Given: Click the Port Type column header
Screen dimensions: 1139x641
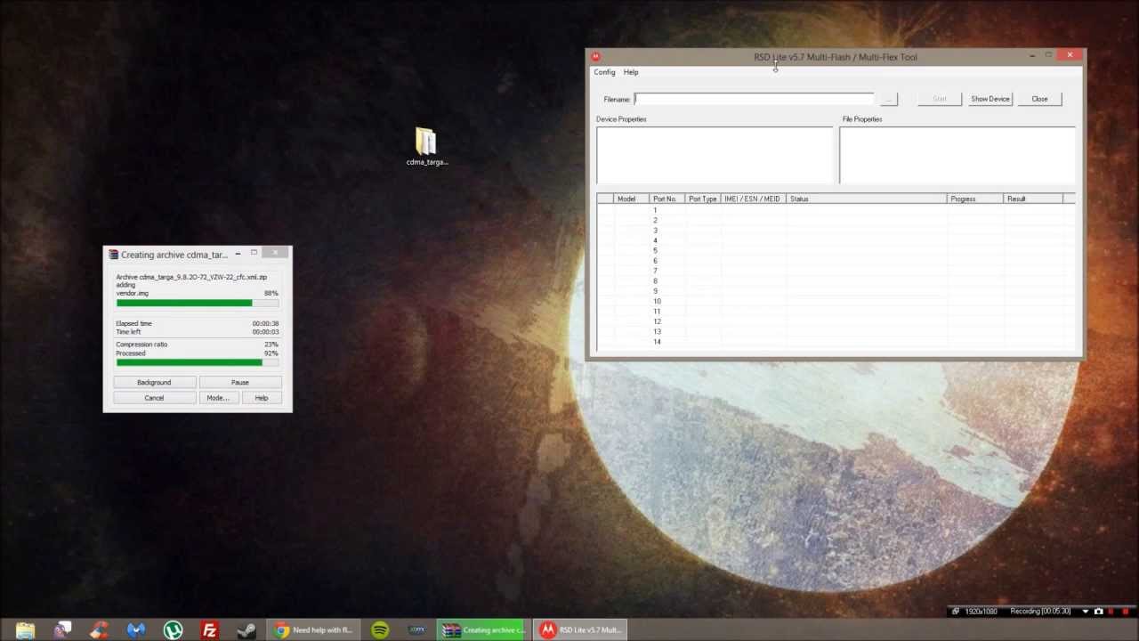Looking at the screenshot, I should [x=703, y=199].
